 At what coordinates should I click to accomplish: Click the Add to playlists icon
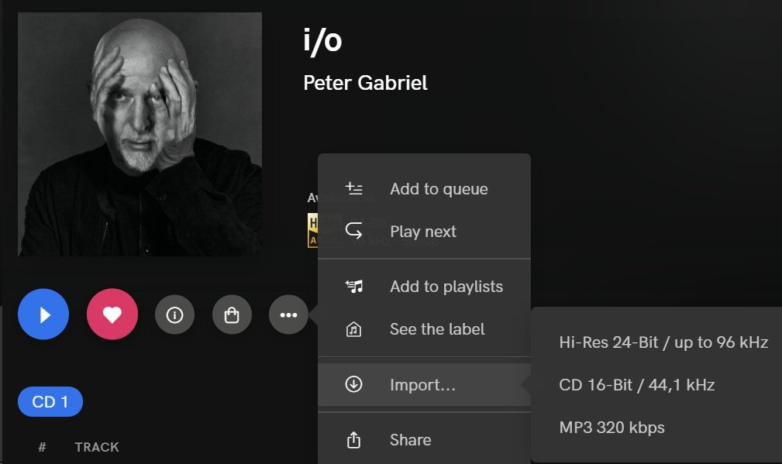[354, 287]
